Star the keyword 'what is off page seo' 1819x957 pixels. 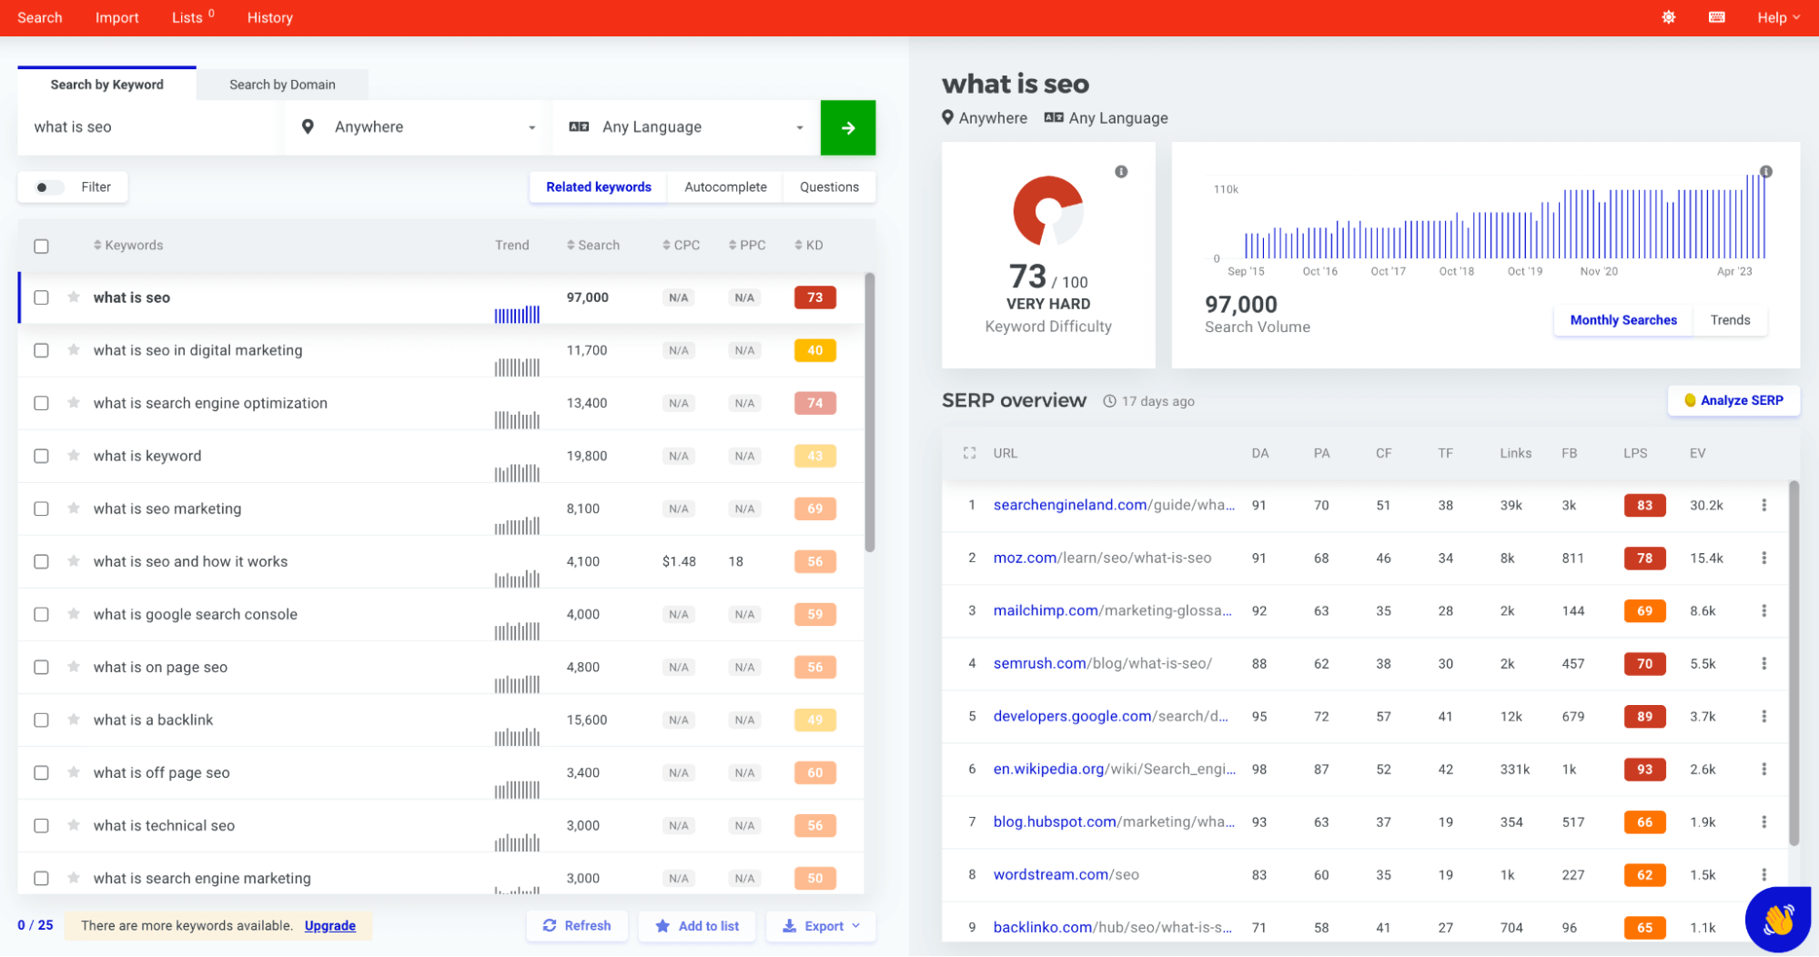(x=74, y=772)
